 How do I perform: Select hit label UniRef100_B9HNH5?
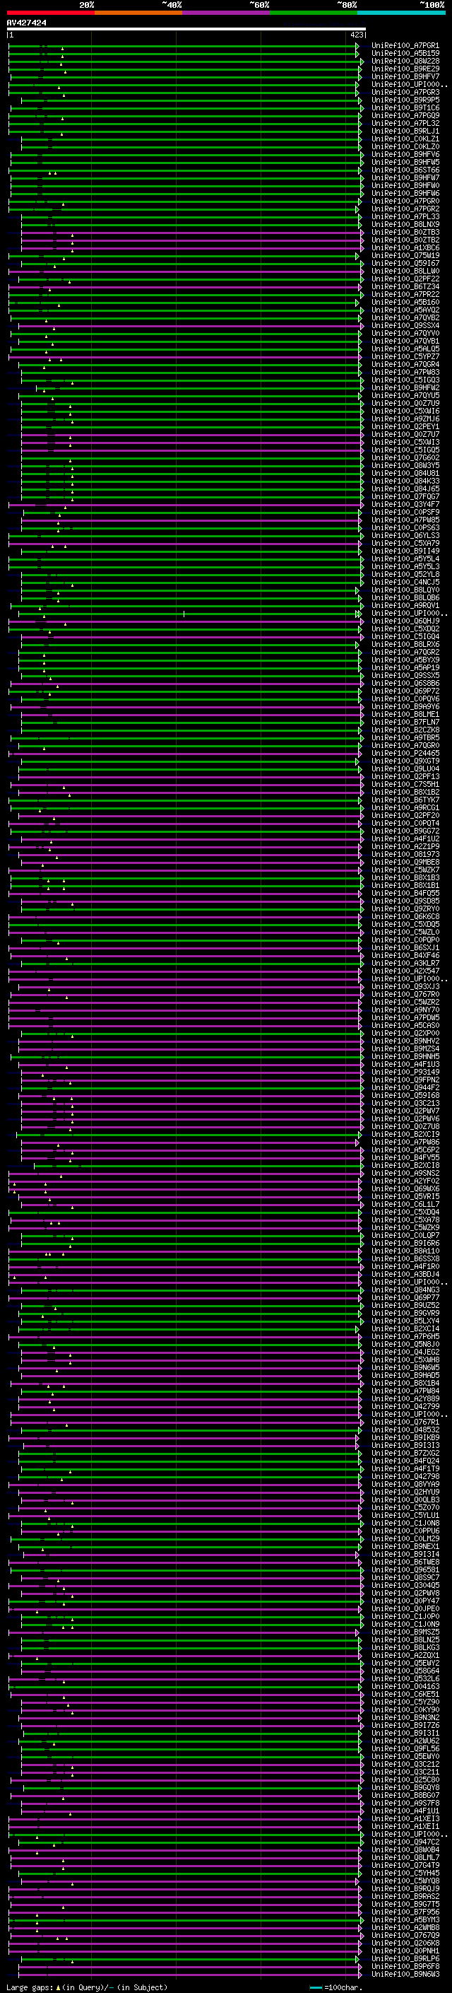click(405, 1057)
